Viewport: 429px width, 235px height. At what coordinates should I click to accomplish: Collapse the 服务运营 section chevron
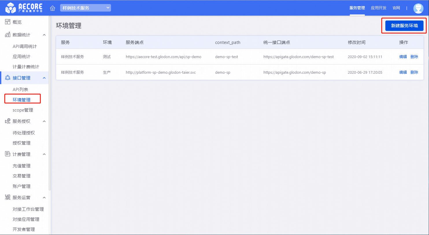pos(44,197)
